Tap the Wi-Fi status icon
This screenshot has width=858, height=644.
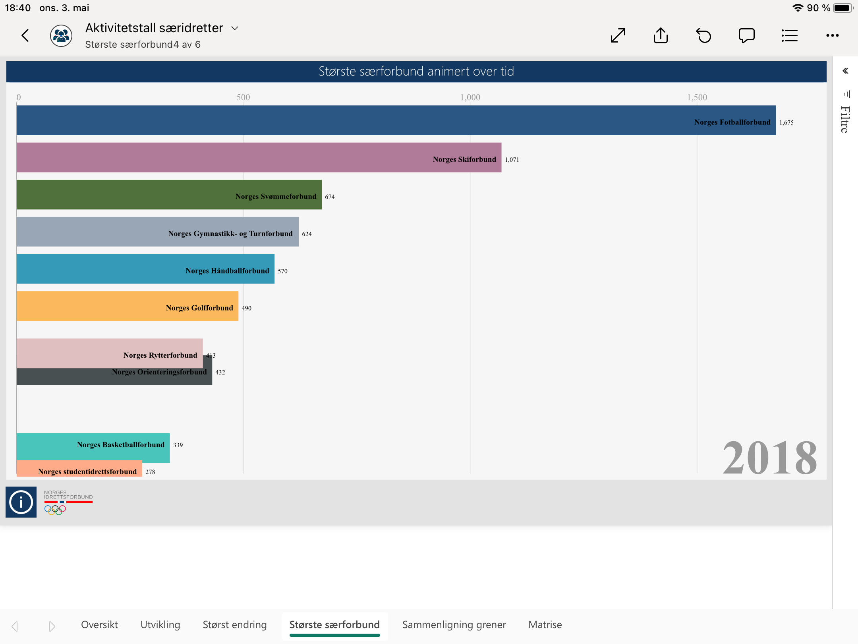coord(798,8)
